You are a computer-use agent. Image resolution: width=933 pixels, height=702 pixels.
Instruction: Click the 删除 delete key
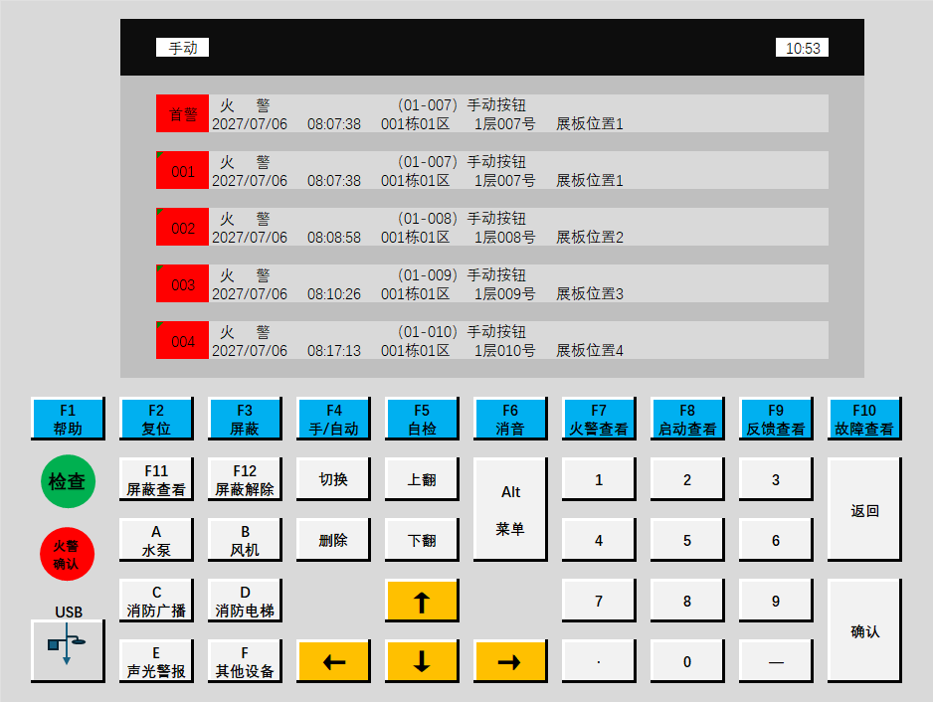tap(333, 540)
